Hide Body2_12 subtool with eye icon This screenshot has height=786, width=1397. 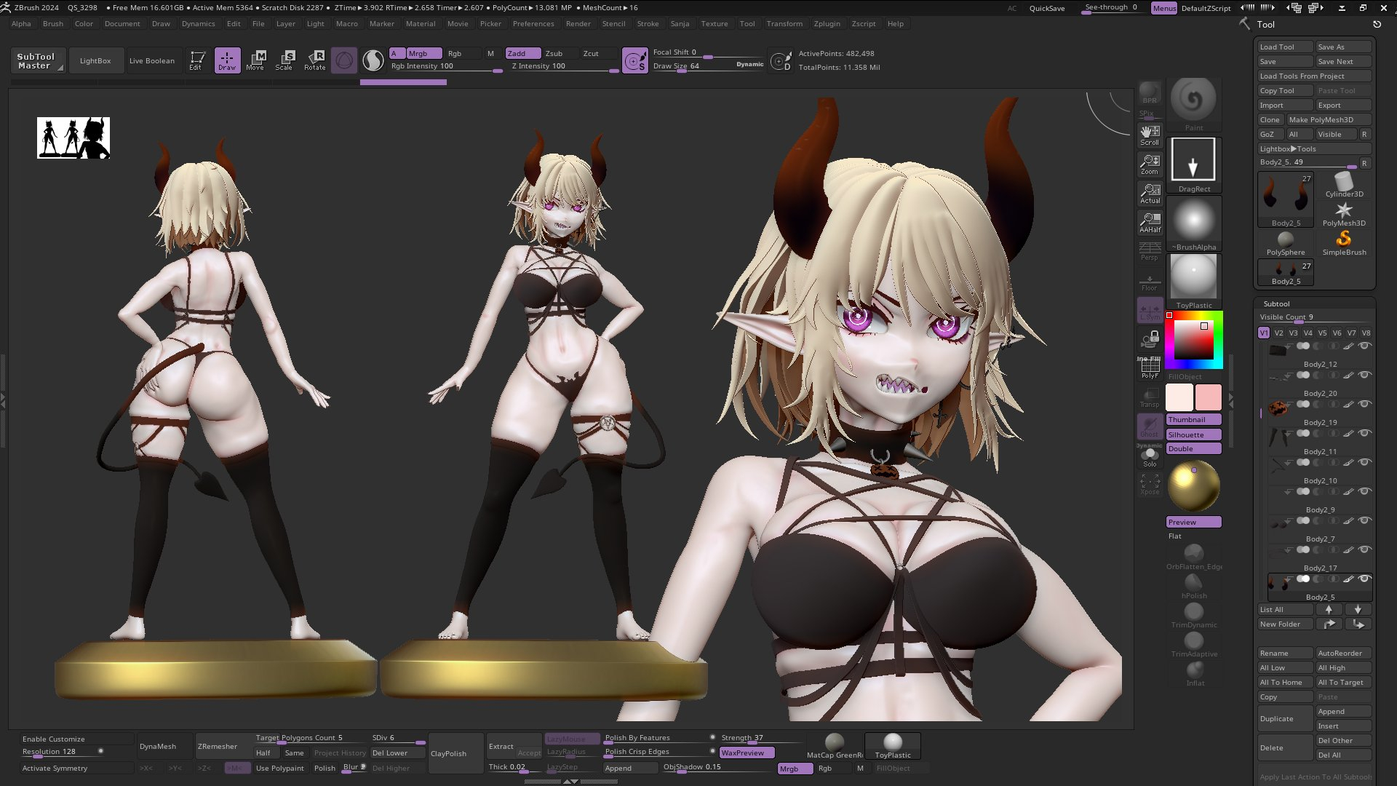coord(1365,346)
